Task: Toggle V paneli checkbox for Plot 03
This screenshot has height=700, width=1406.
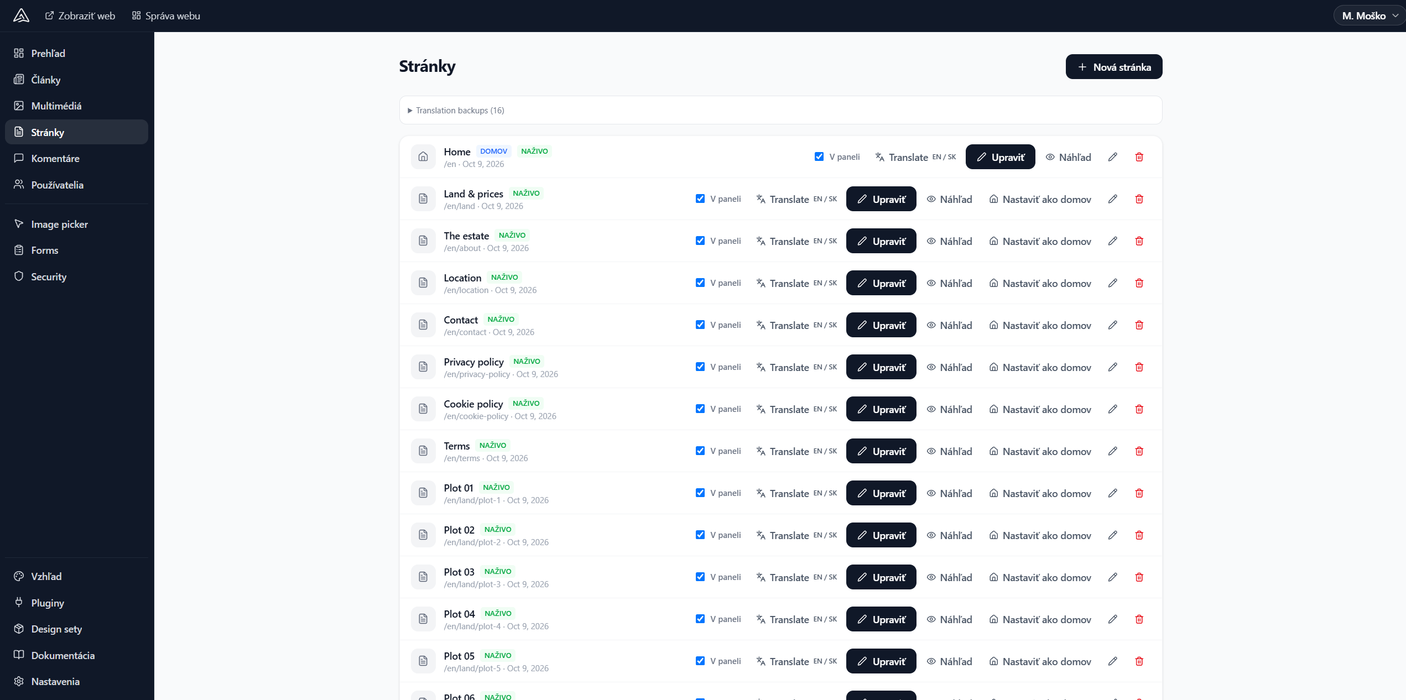Action: 700,577
